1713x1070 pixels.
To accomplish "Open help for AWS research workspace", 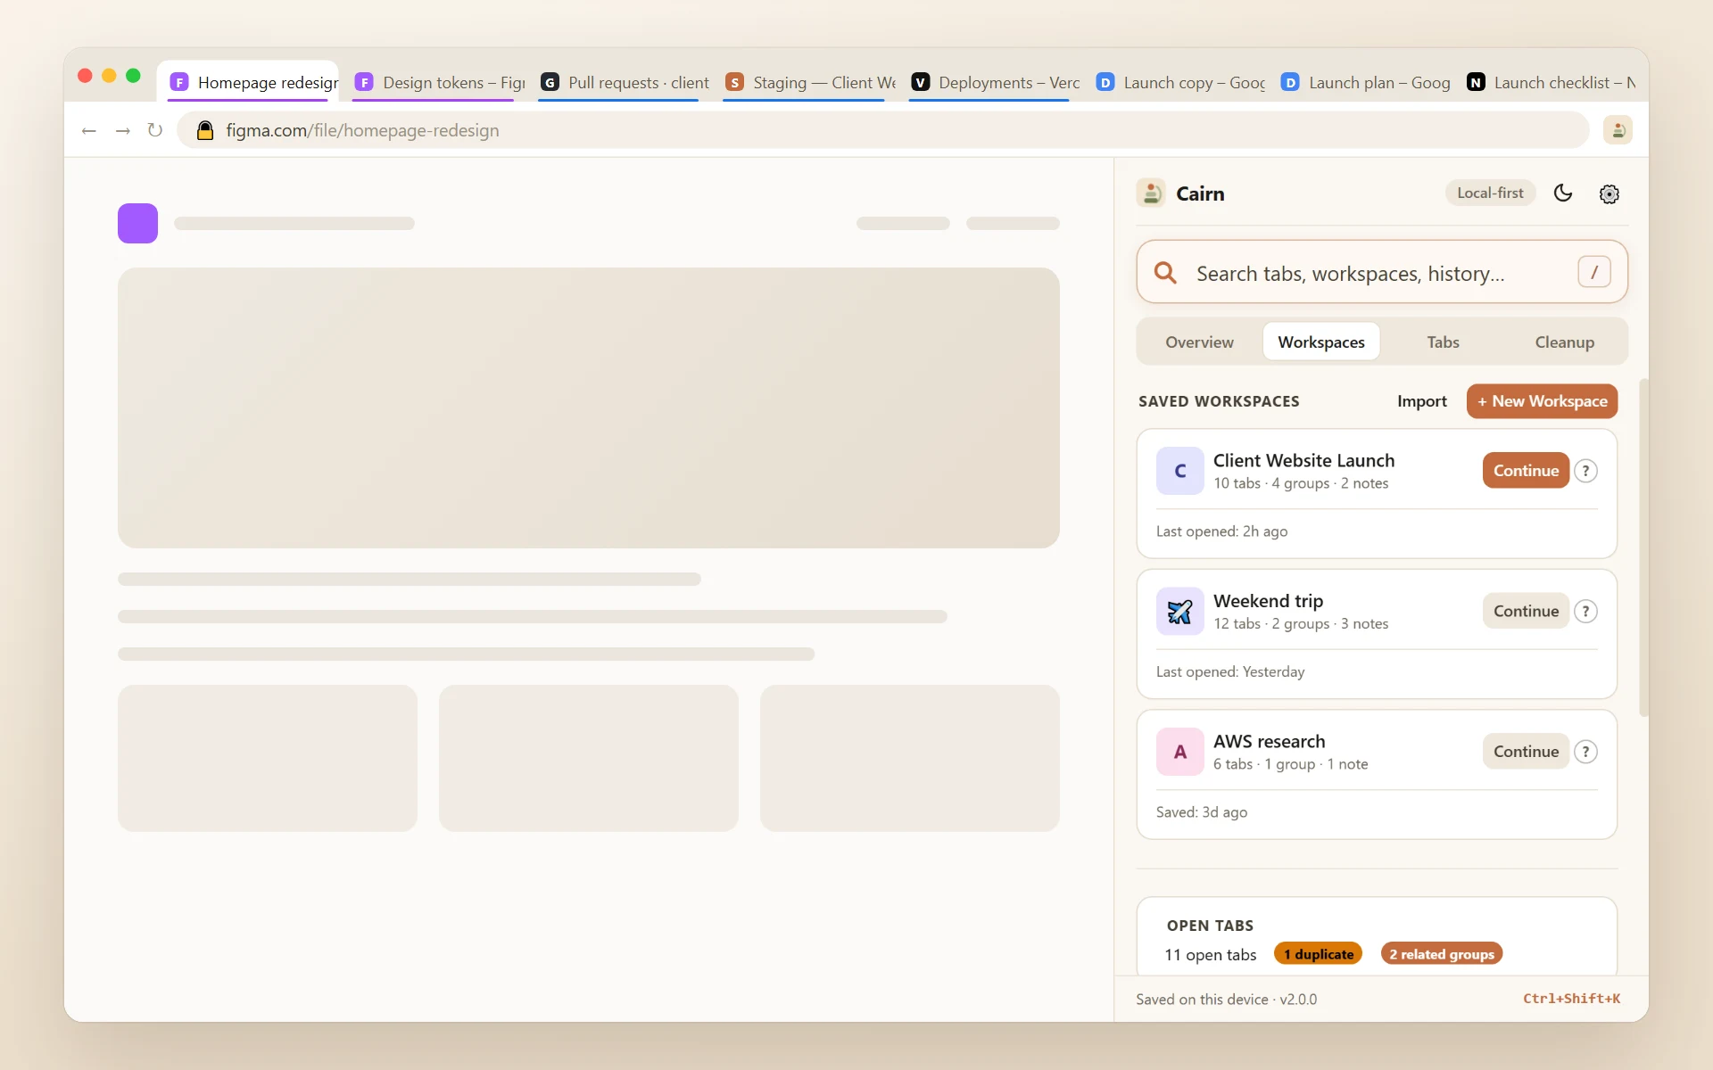I will coord(1585,752).
